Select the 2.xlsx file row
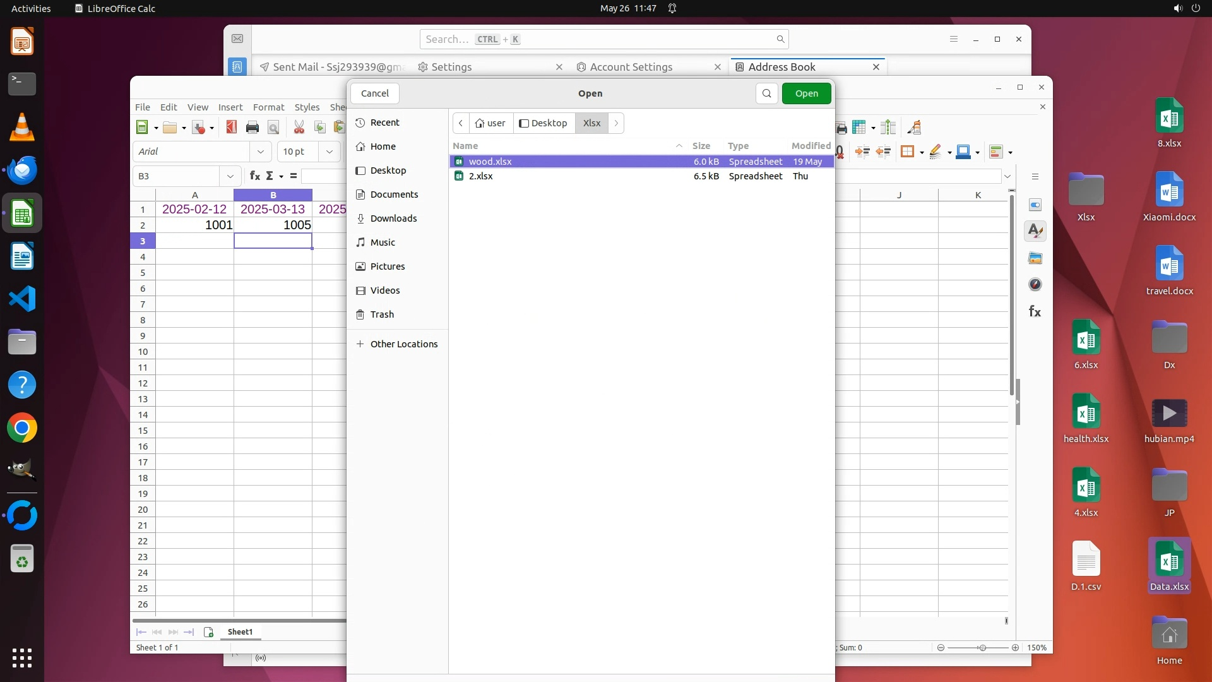1212x682 pixels. pyautogui.click(x=481, y=176)
